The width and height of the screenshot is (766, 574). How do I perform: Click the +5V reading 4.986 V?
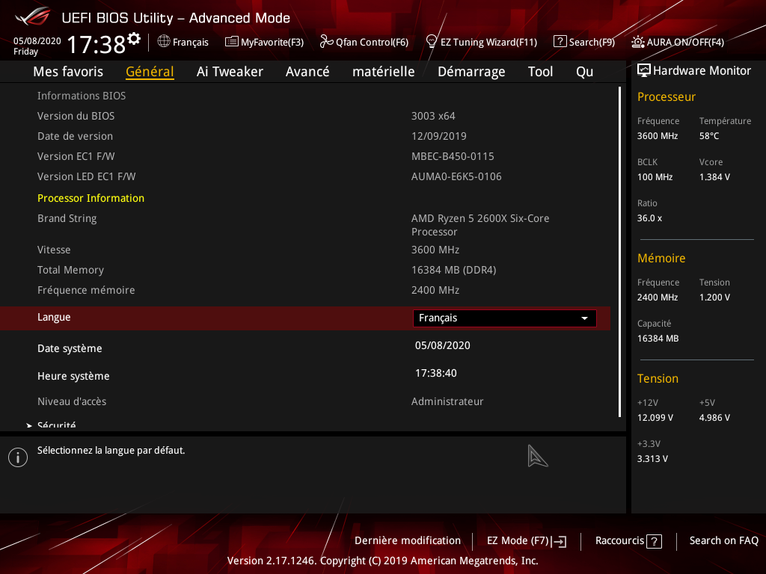click(714, 418)
